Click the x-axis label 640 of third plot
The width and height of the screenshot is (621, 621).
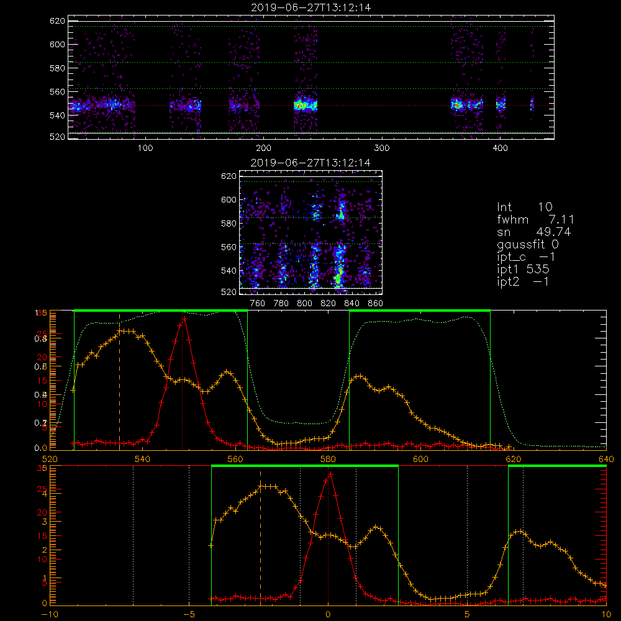[x=606, y=460]
